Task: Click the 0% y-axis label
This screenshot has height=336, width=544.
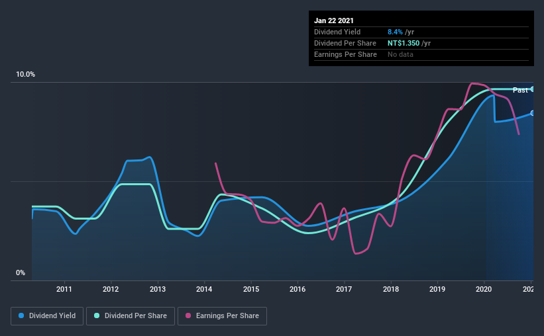Action: coord(21,273)
